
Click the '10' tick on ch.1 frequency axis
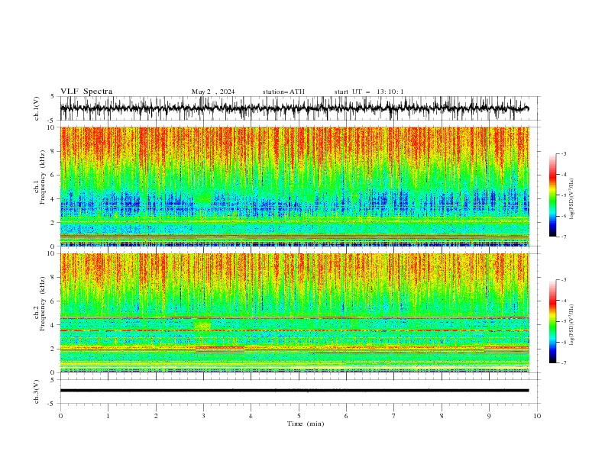tap(52, 127)
